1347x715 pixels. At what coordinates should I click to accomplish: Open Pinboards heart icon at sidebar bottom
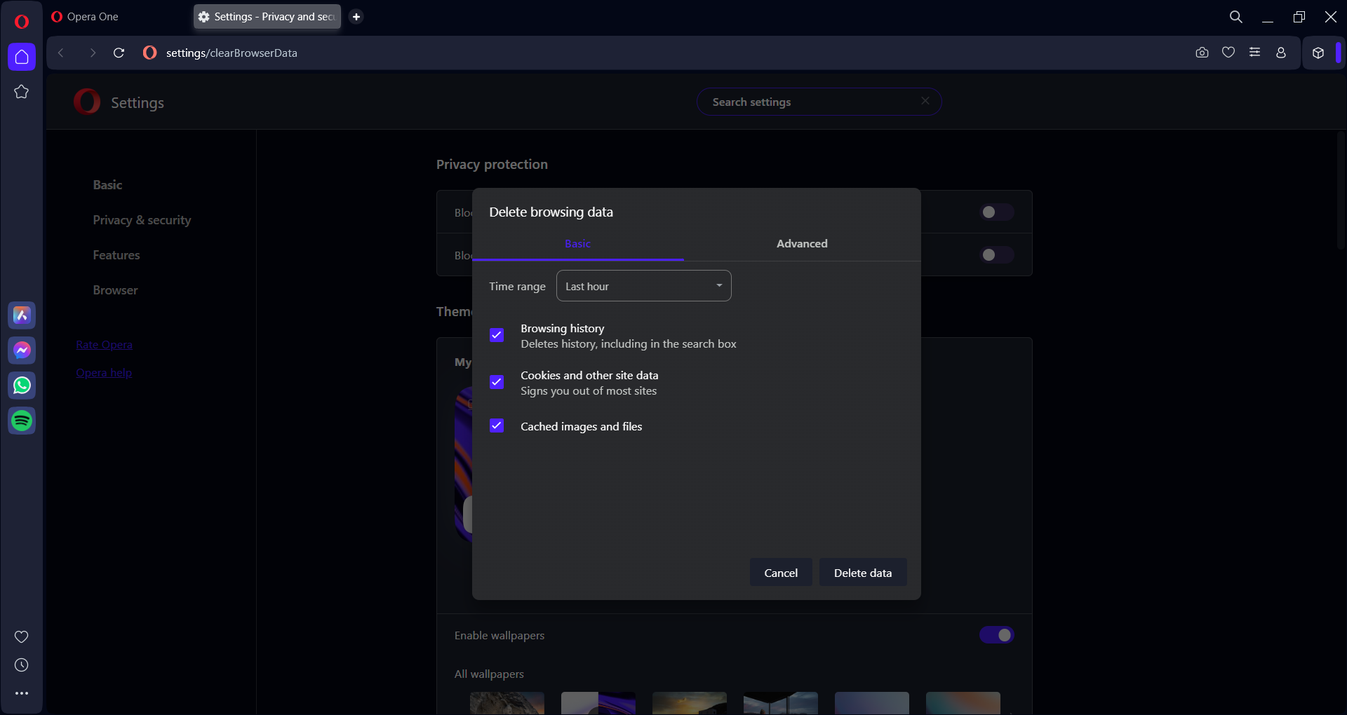click(22, 636)
